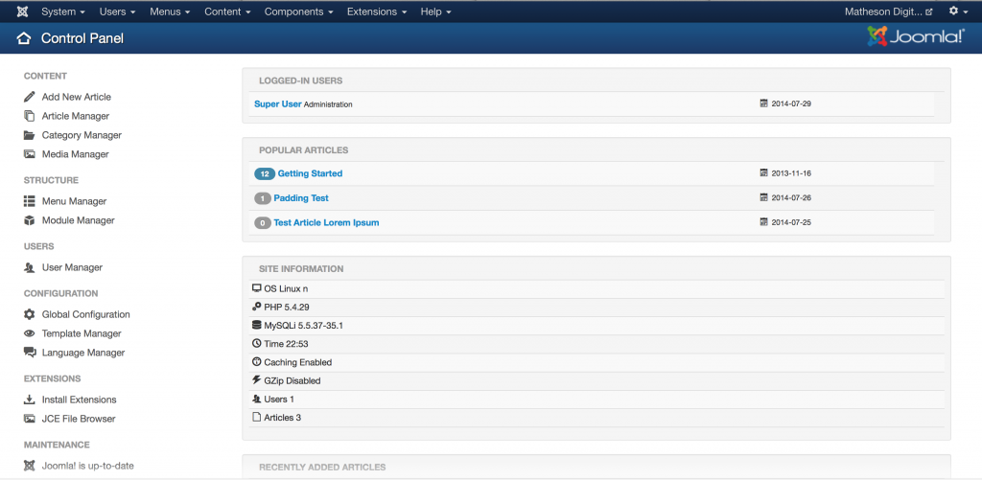This screenshot has width=982, height=480.
Task: Click the Module Manager cube icon
Action: pos(30,220)
